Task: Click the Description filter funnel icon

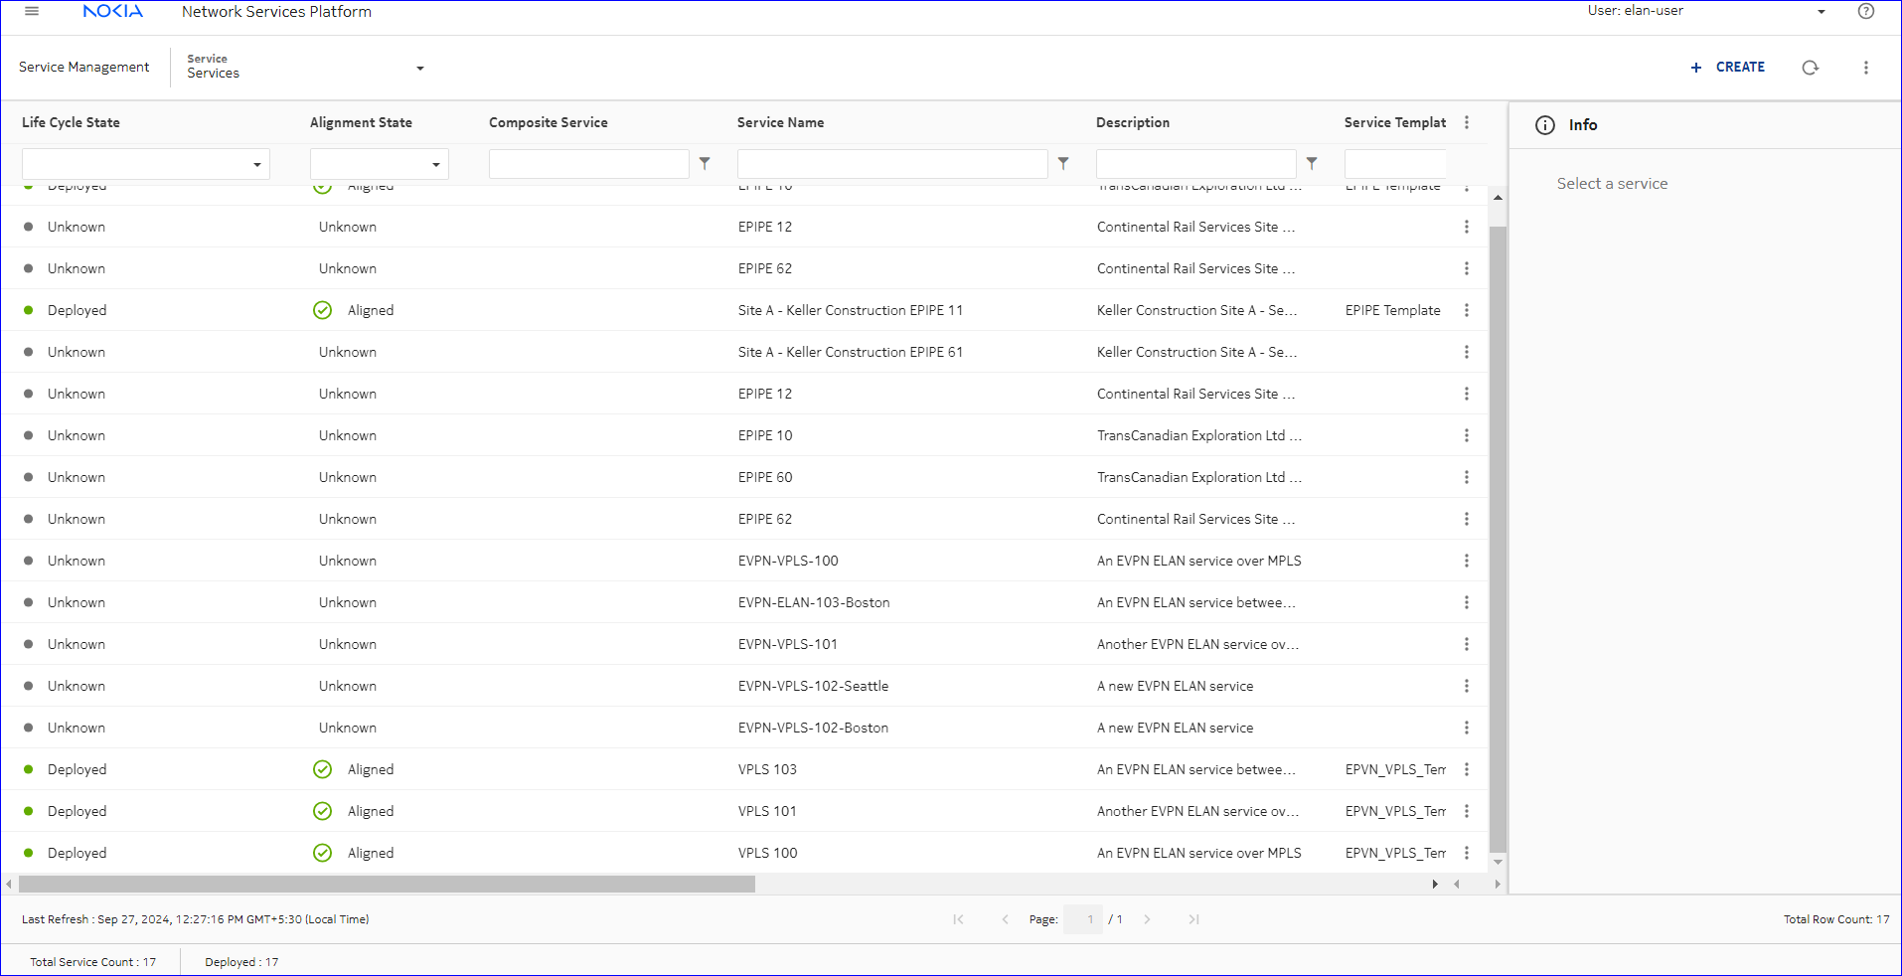Action: pos(1312,164)
